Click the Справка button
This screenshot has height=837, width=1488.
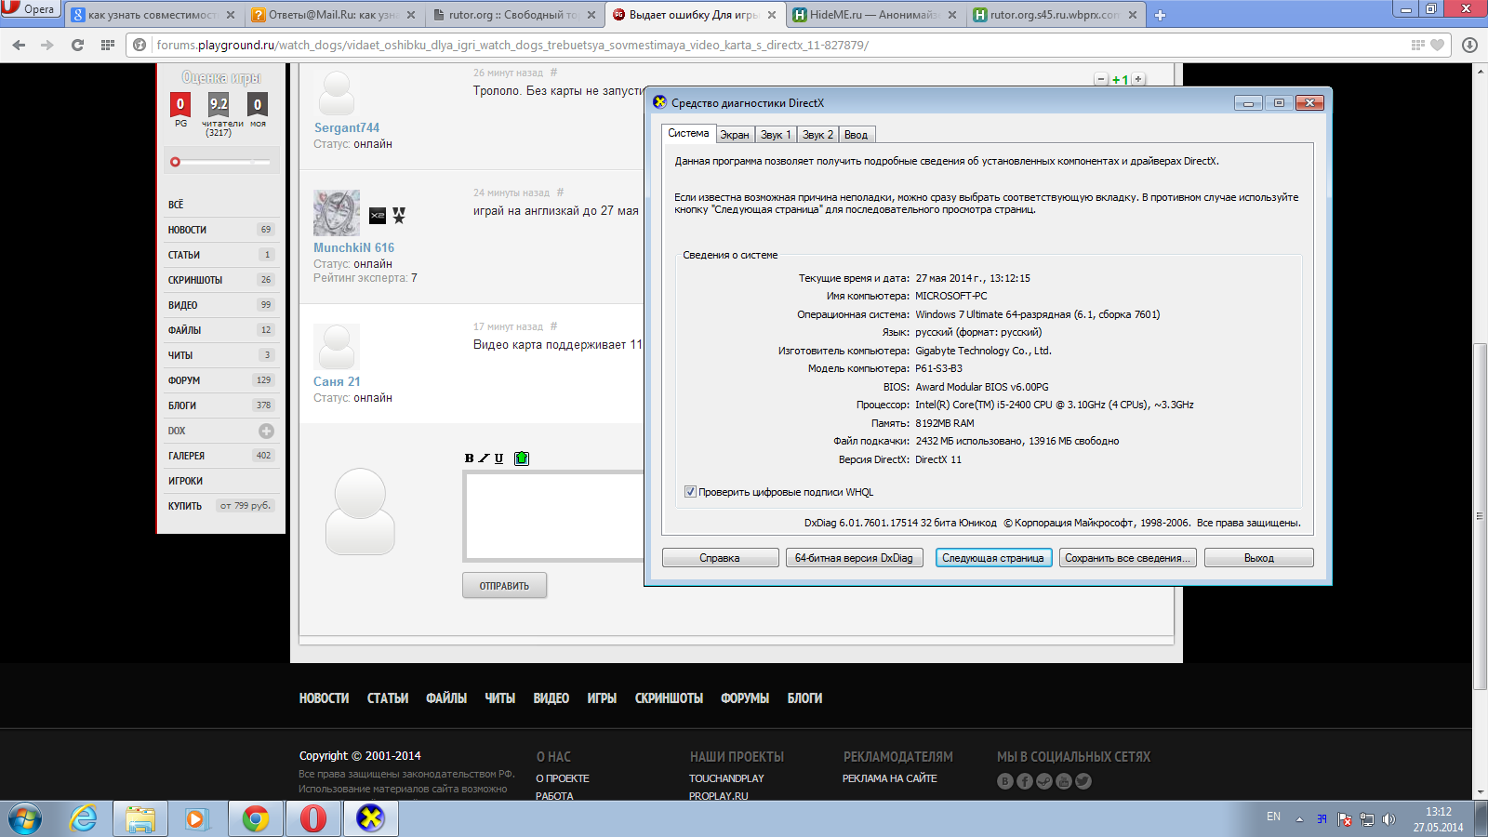pos(720,558)
